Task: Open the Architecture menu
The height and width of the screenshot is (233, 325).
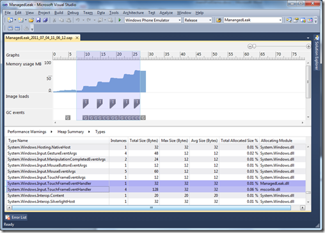Action: pyautogui.click(x=133, y=13)
